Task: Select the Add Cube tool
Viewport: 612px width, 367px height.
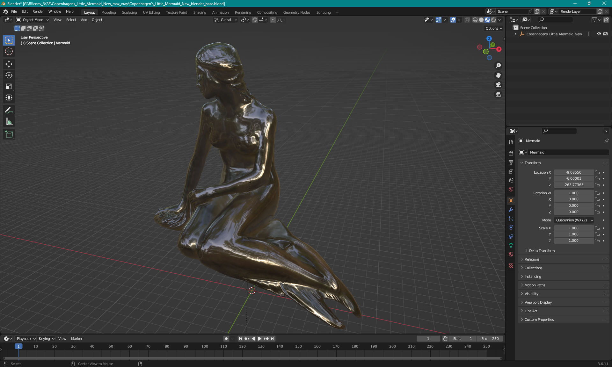Action: (x=9, y=134)
